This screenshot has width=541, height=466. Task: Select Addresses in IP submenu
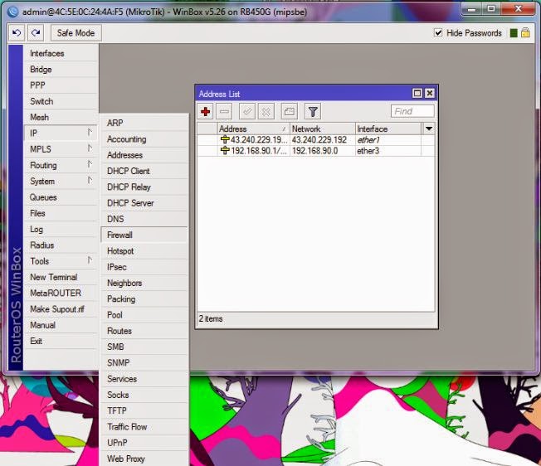(144, 155)
